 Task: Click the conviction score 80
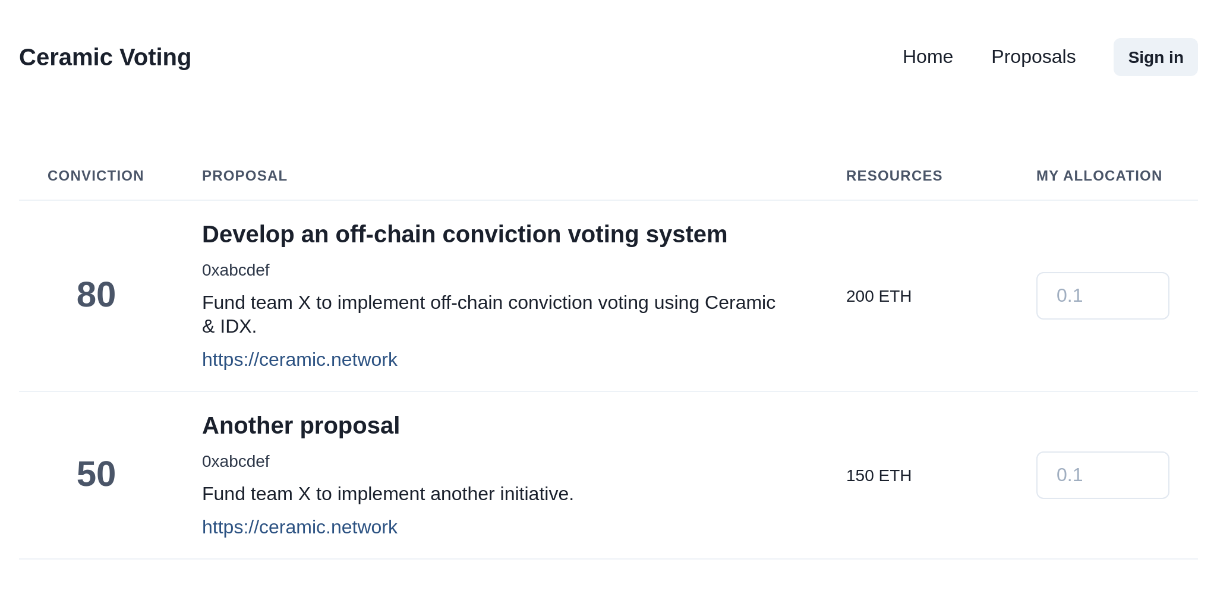96,295
